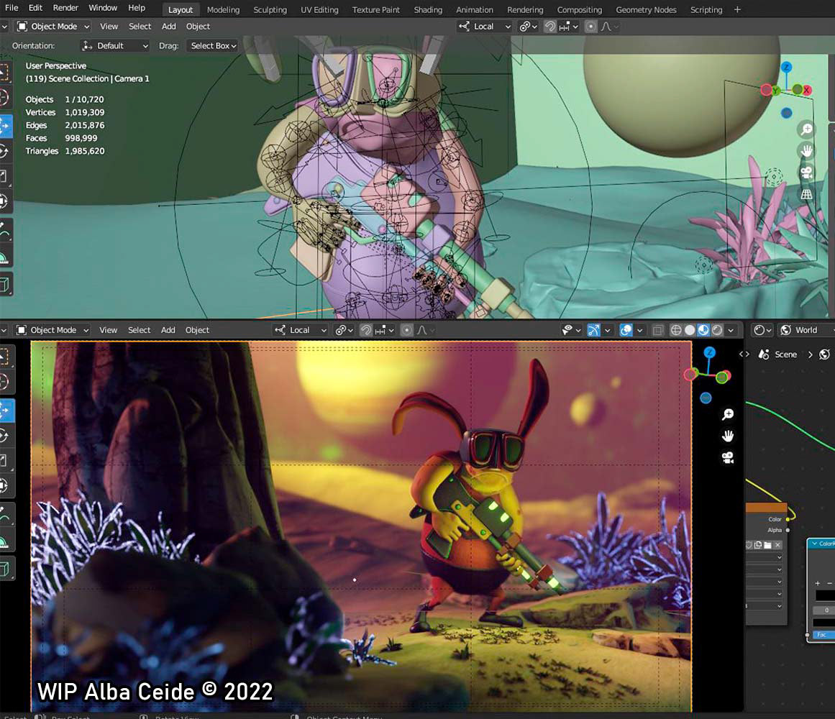The width and height of the screenshot is (835, 719).
Task: Toggle show gizmo button in lower viewport
Action: pos(593,331)
